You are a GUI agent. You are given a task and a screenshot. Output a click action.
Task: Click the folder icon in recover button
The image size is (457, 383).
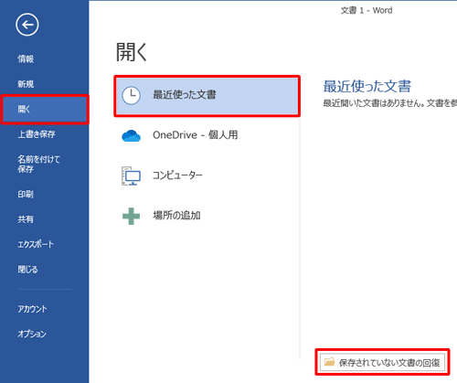pyautogui.click(x=329, y=362)
